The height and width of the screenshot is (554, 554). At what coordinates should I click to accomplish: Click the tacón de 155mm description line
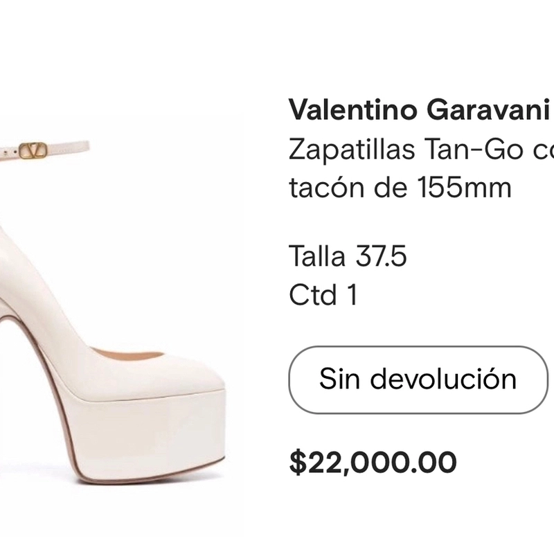(x=400, y=187)
